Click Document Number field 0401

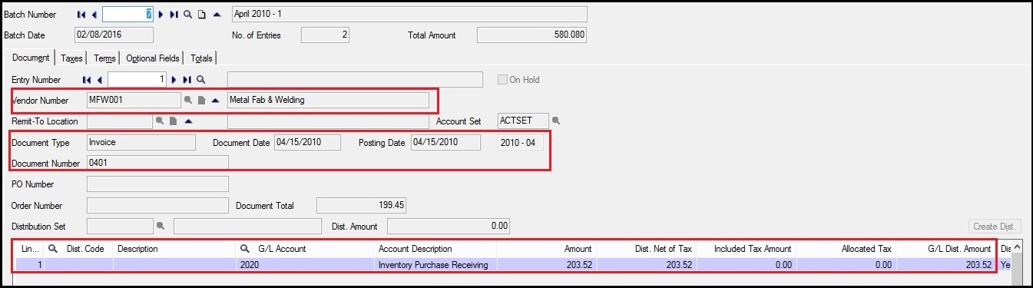157,163
